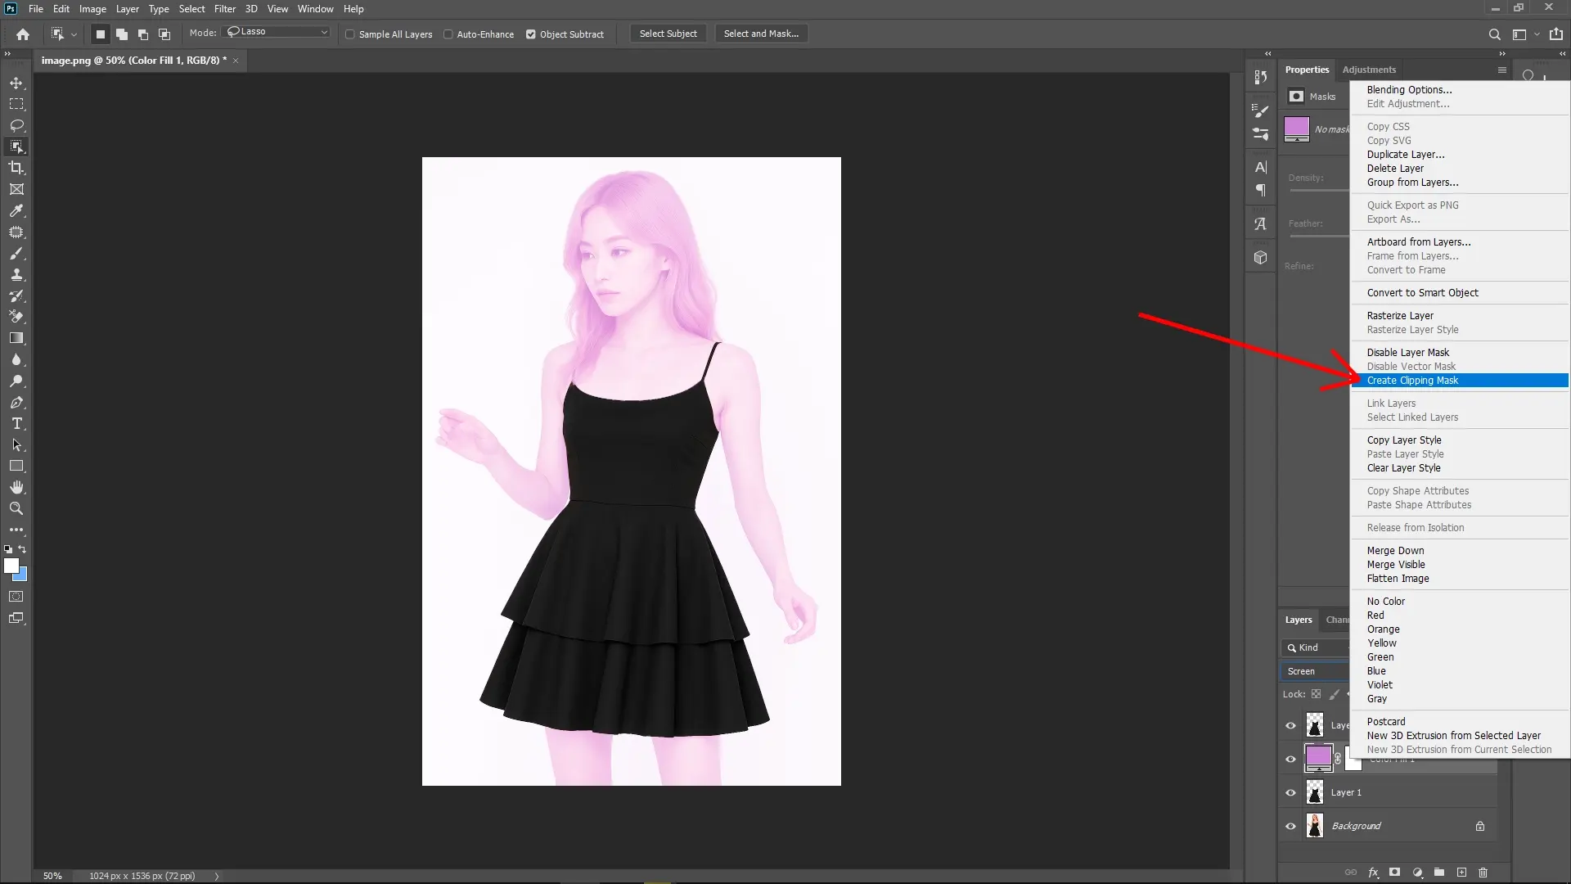
Task: Select the Crop tool
Action: pos(16,168)
